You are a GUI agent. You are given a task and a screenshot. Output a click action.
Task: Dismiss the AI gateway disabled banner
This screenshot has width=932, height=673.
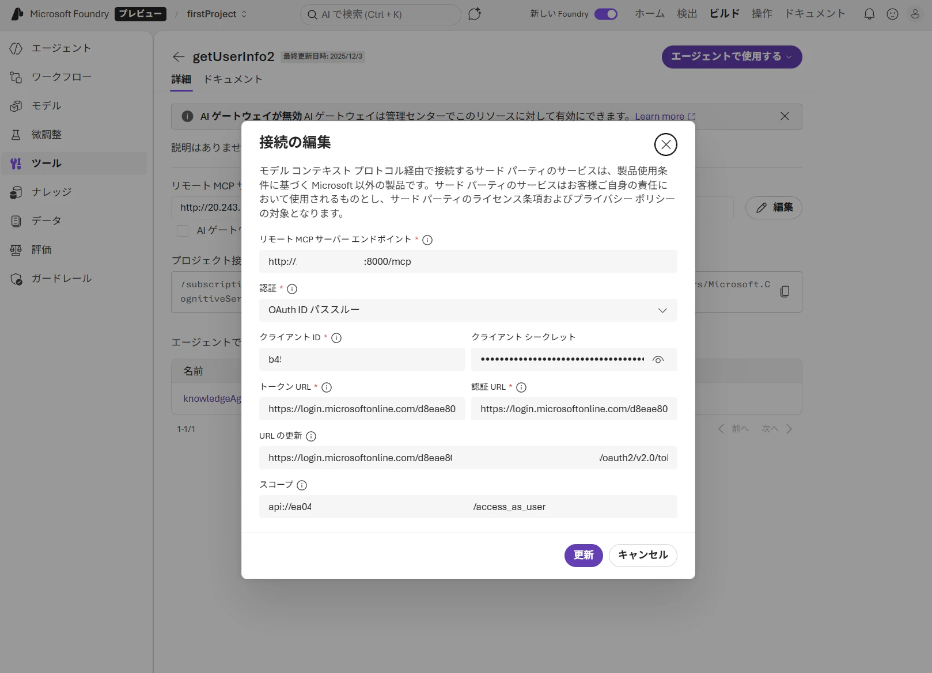[785, 116]
